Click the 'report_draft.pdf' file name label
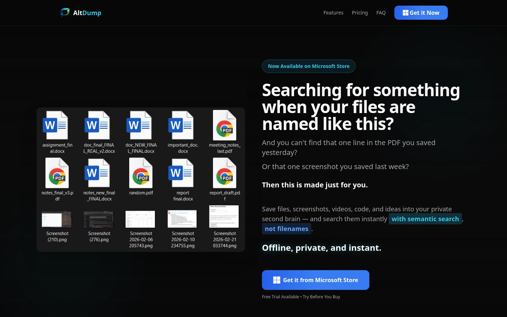 point(225,196)
